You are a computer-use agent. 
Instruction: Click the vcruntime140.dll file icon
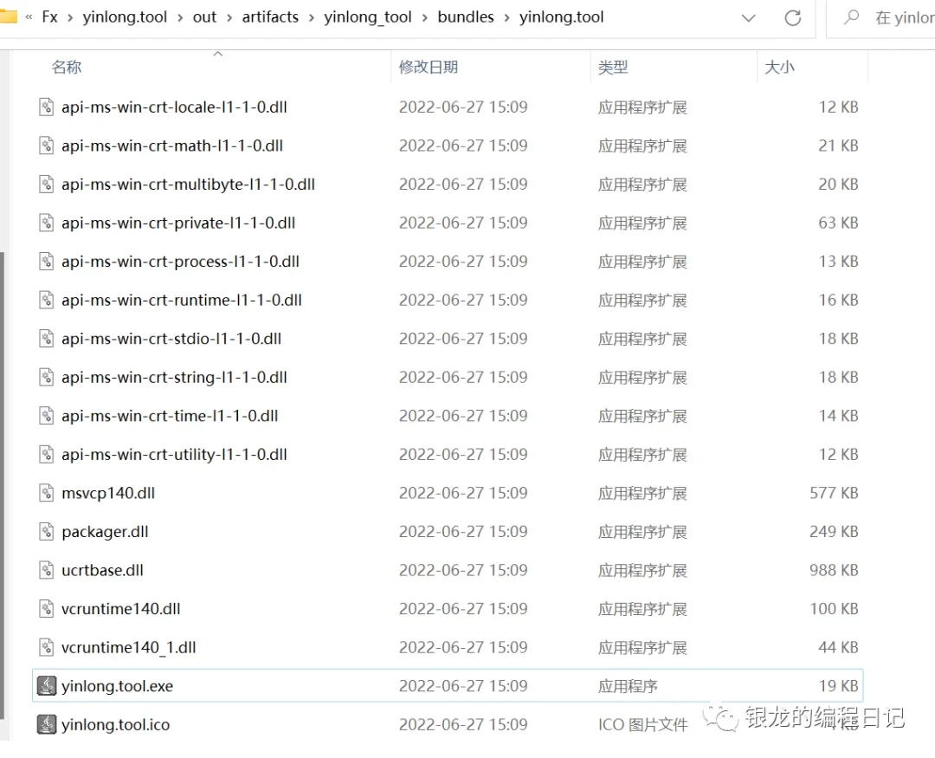coord(45,608)
